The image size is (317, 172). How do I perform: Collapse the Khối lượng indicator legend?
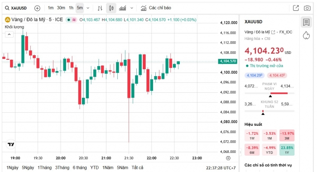tap(9, 34)
